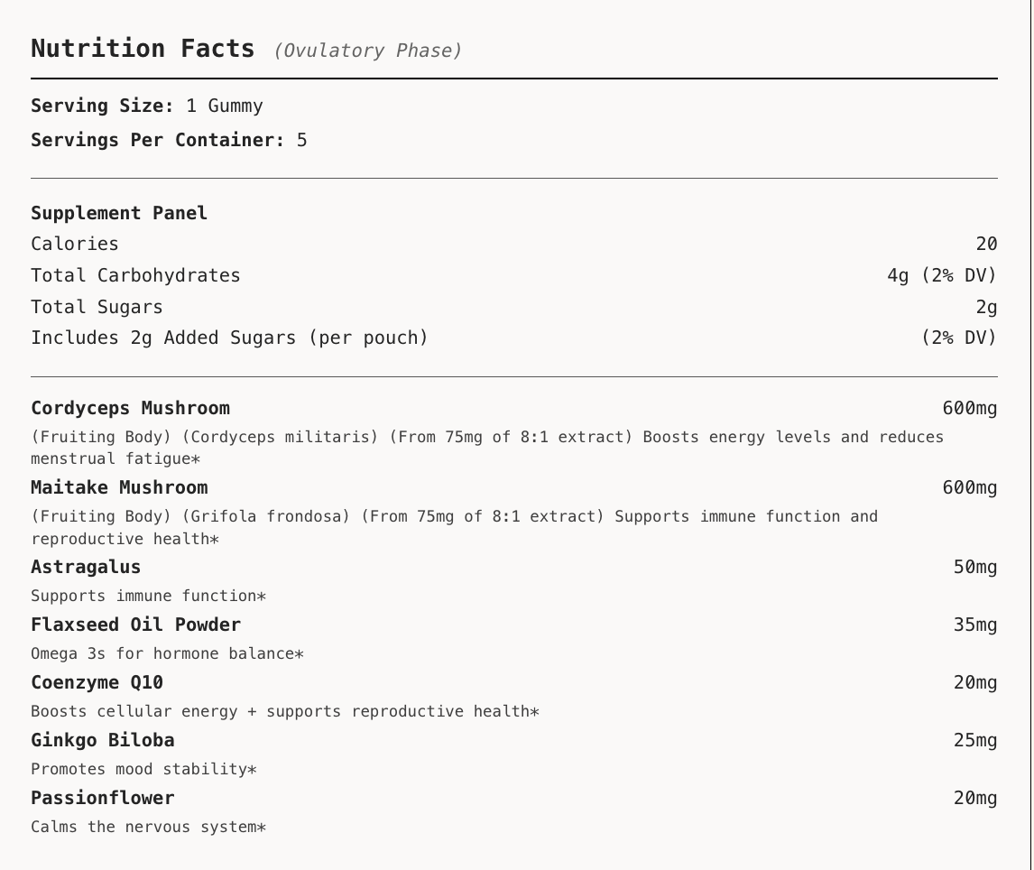Image resolution: width=1034 pixels, height=870 pixels.
Task: Select the Maitake Mushroom ingredient name
Action: pyautogui.click(x=119, y=487)
